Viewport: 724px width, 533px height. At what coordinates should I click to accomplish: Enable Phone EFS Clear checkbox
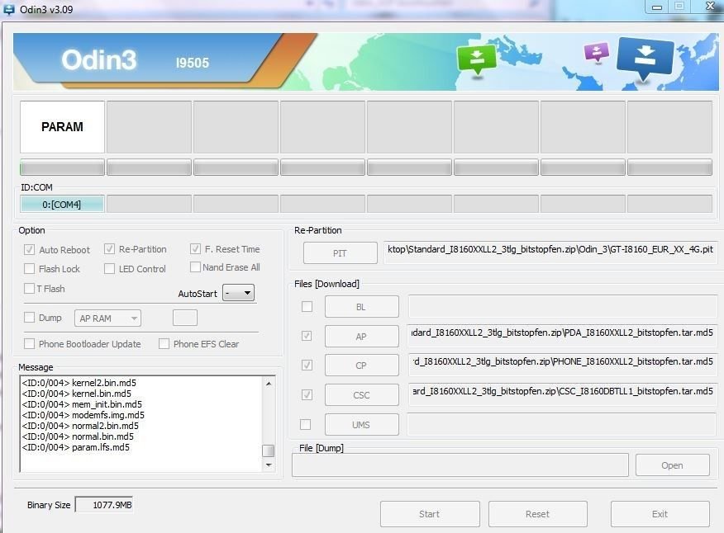[164, 343]
